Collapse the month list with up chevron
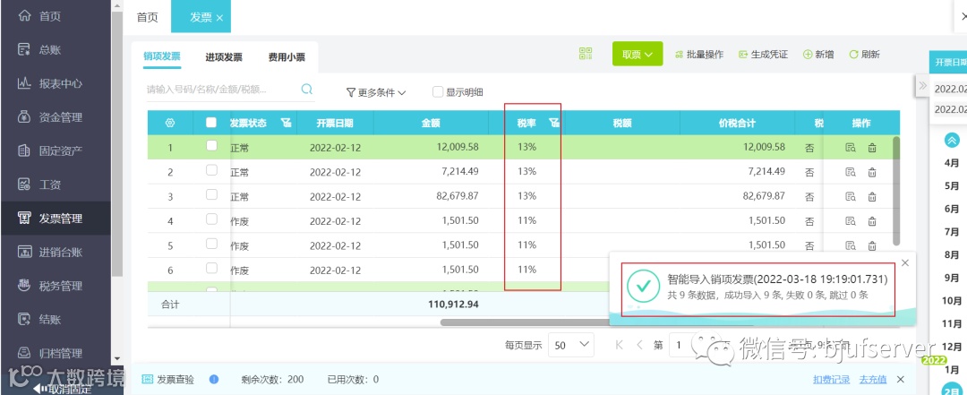 click(x=952, y=140)
